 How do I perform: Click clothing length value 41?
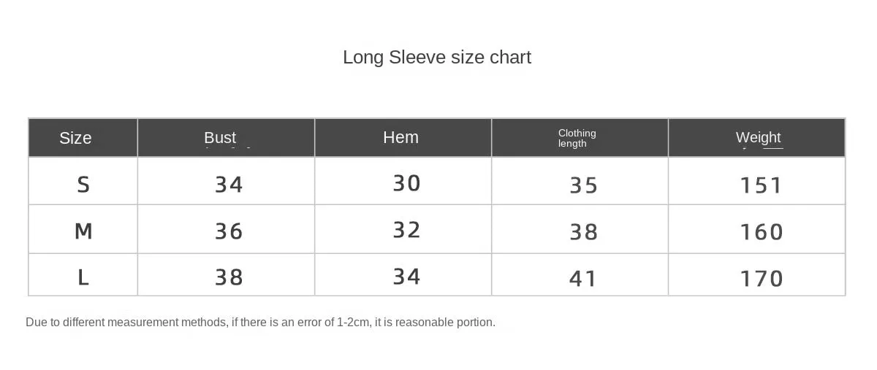[583, 279]
